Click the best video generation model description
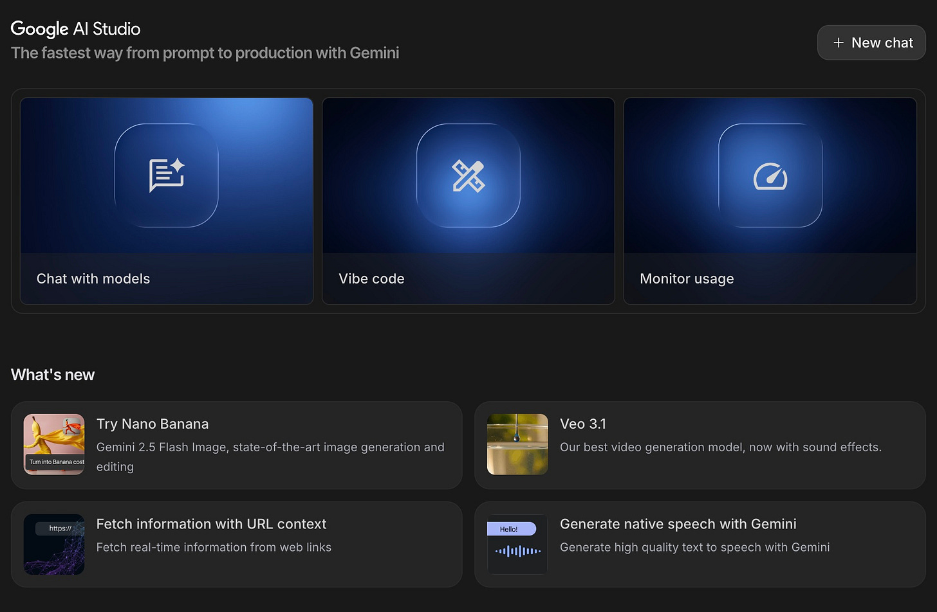Screen dimensions: 937x612 click(721, 447)
